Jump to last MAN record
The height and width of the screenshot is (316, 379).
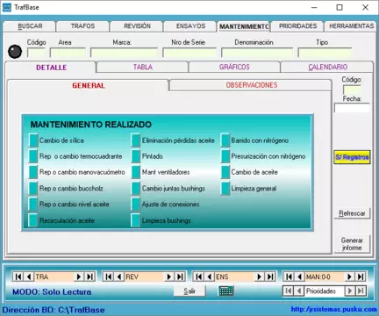(361, 276)
